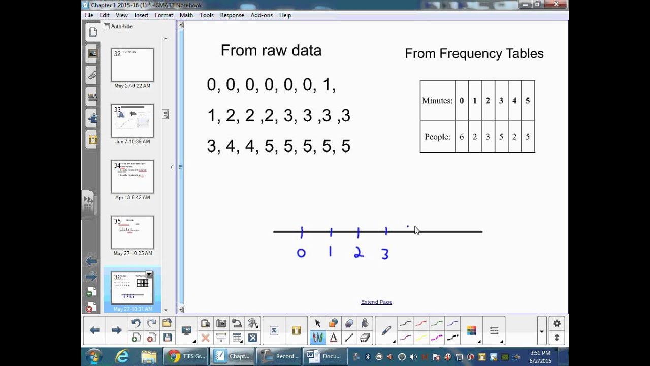Undo the last action
This screenshot has height=366, width=650.
[x=136, y=323]
